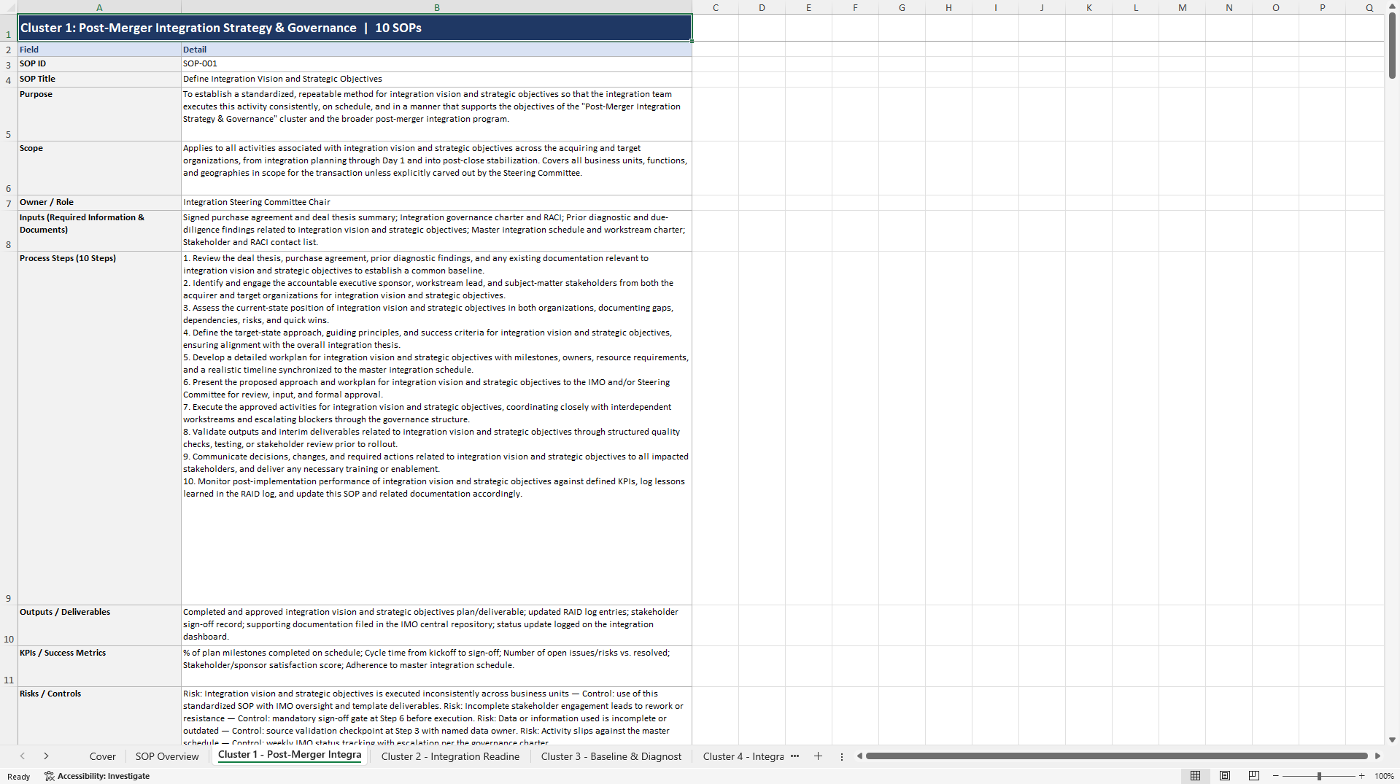
Task: Switch to Page Layout view icon
Action: click(1225, 776)
